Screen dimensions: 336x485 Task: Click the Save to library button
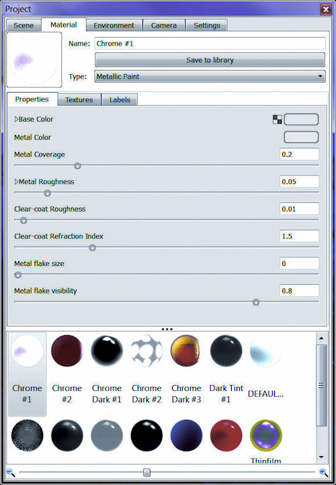tap(210, 60)
